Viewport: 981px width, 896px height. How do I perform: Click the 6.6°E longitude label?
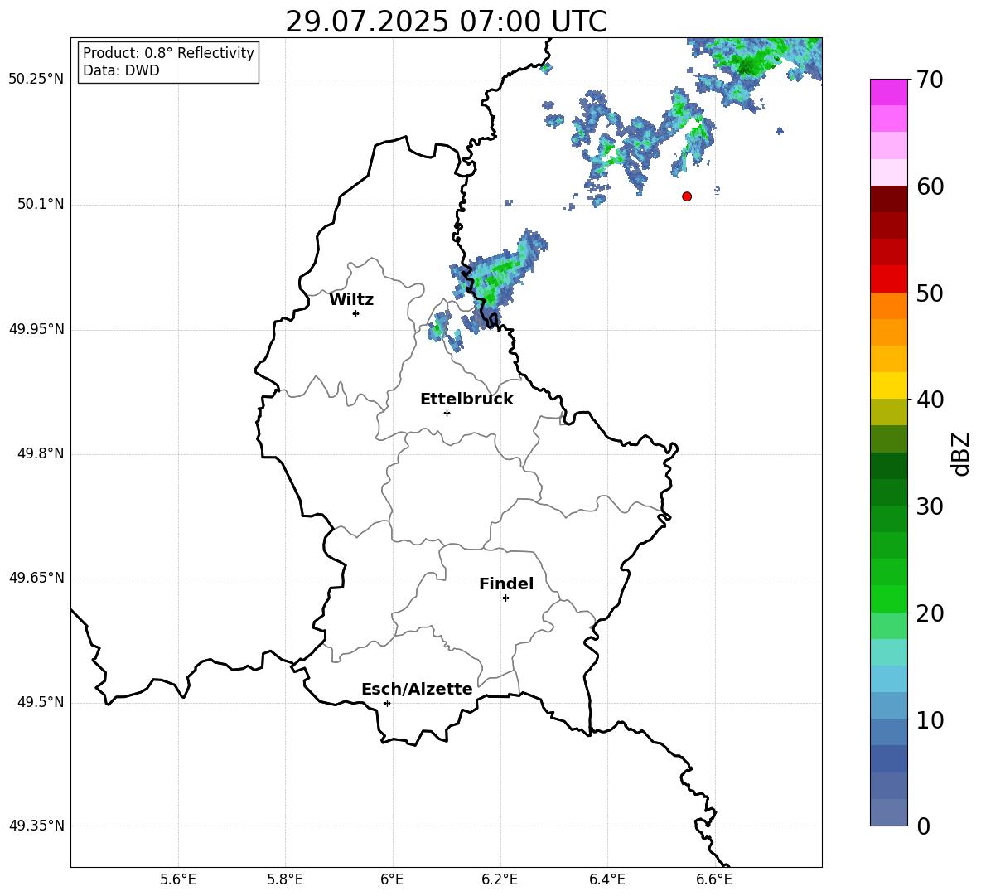click(714, 879)
